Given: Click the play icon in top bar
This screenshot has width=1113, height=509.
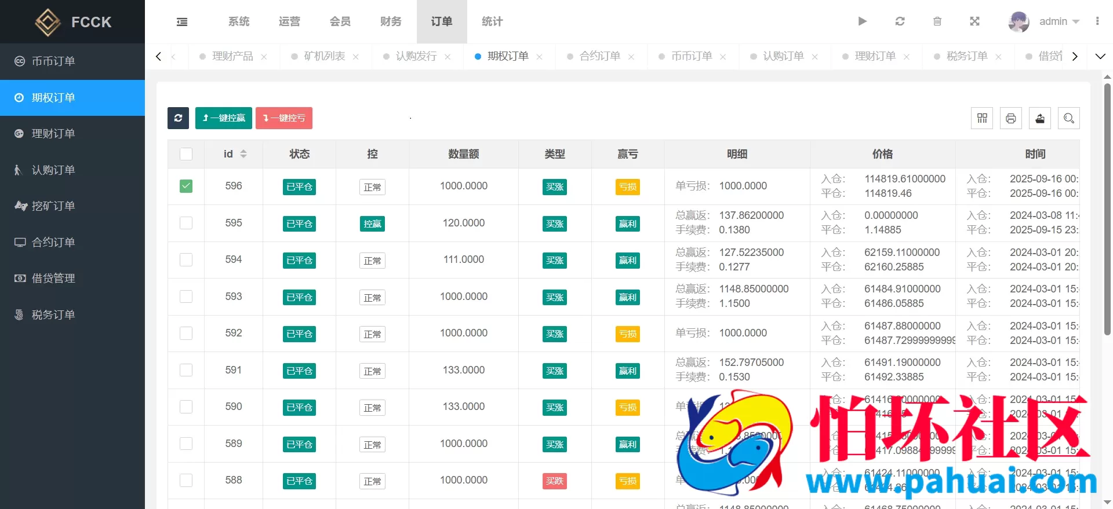Looking at the screenshot, I should (x=862, y=21).
